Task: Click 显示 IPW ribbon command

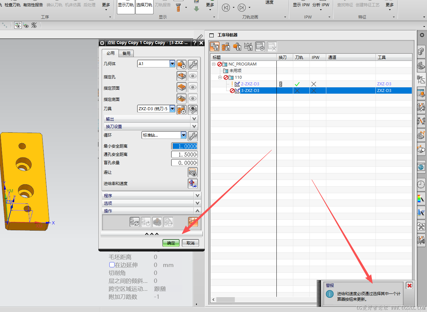Action: 301,5
